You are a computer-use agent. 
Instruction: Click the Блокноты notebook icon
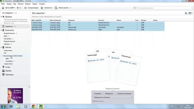(x=3, y=30)
